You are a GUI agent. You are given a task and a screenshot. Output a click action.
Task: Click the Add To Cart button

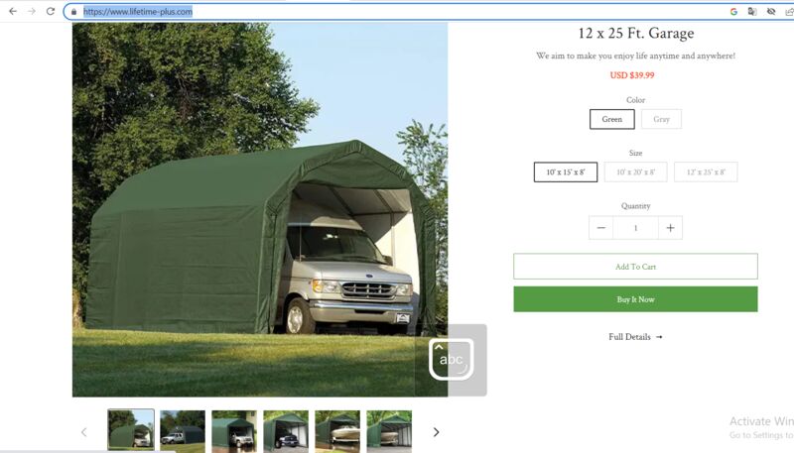(635, 267)
